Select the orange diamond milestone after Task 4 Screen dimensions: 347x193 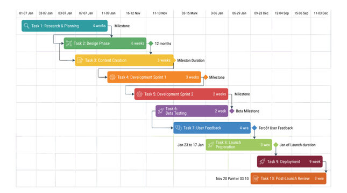point(206,77)
